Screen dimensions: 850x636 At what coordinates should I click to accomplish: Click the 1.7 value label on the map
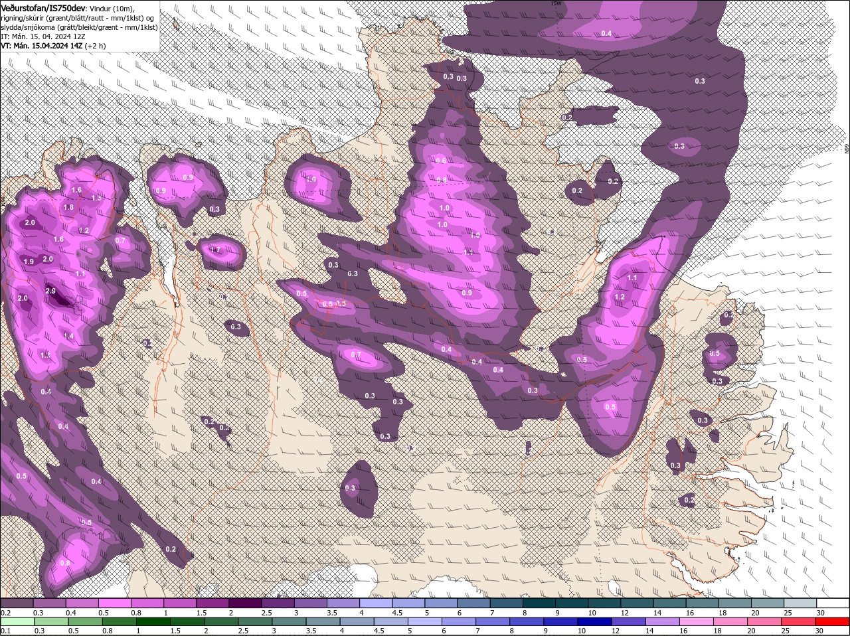click(x=214, y=250)
